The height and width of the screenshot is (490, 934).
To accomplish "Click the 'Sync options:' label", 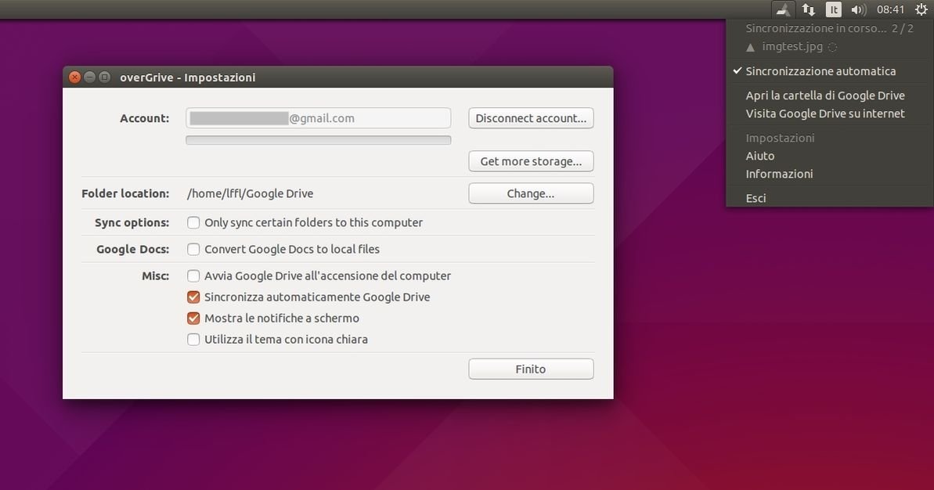I will [x=132, y=222].
